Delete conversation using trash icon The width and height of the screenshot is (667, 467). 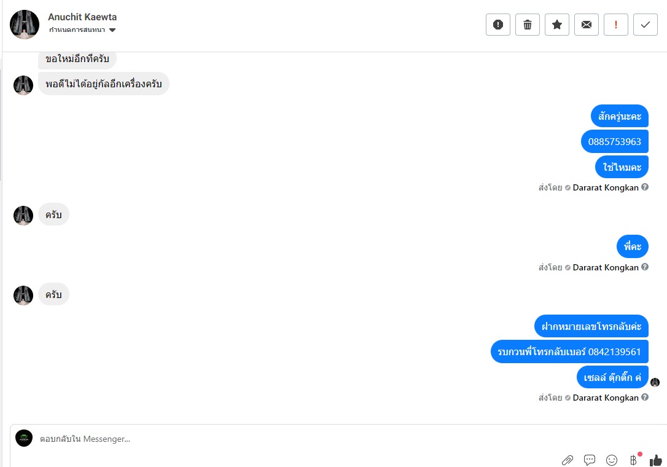click(x=527, y=25)
